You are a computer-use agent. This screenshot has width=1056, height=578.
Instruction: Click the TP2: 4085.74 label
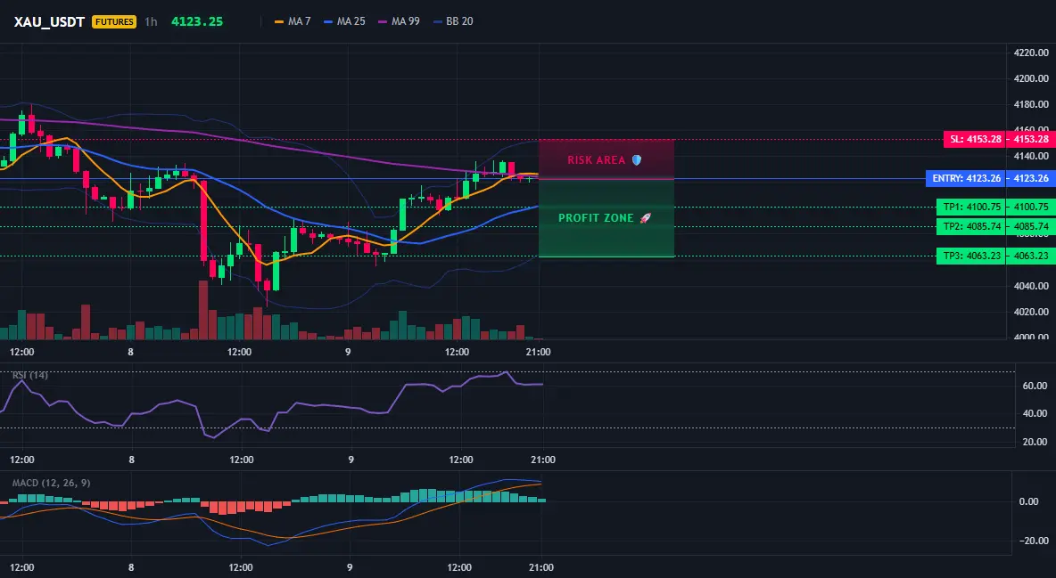pos(971,227)
